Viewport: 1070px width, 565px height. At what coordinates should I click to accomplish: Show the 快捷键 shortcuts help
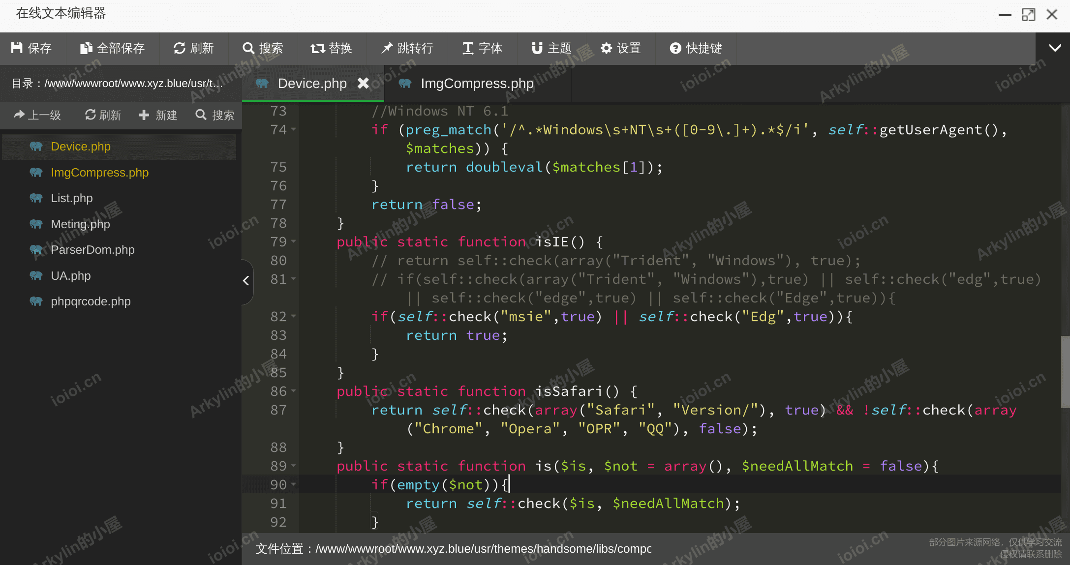point(696,48)
